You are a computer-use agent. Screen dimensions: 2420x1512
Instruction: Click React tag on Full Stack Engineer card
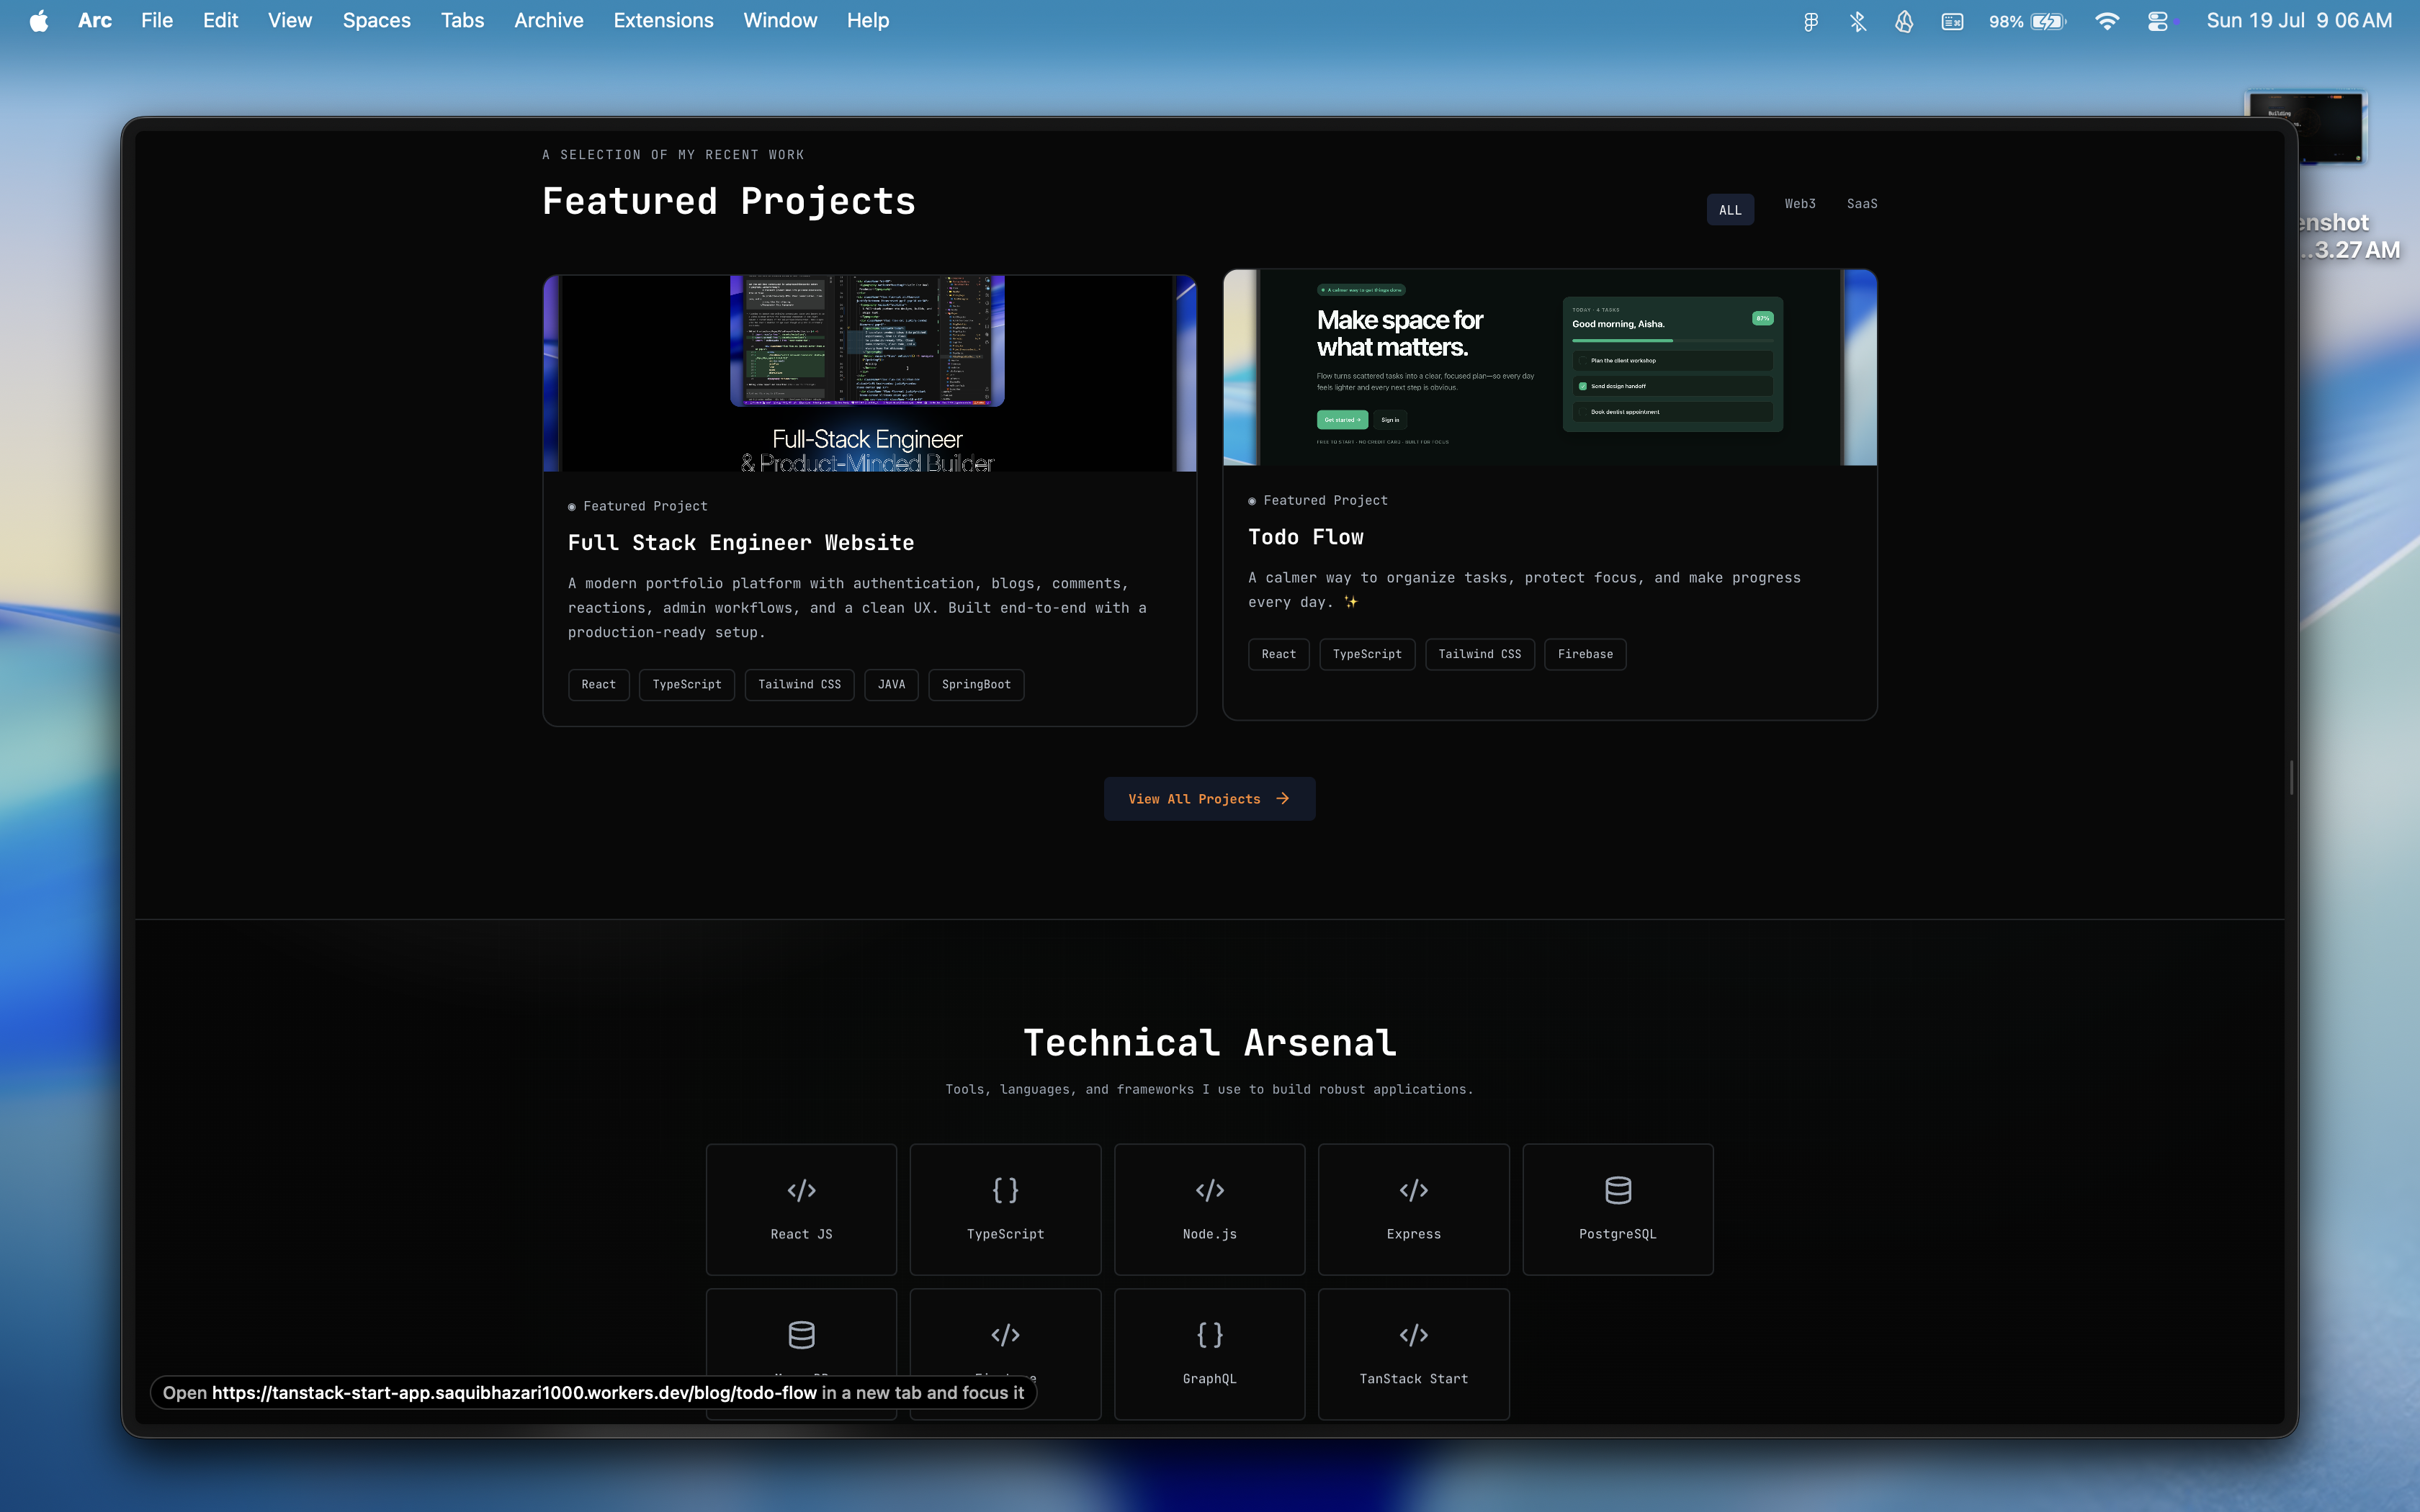[598, 685]
